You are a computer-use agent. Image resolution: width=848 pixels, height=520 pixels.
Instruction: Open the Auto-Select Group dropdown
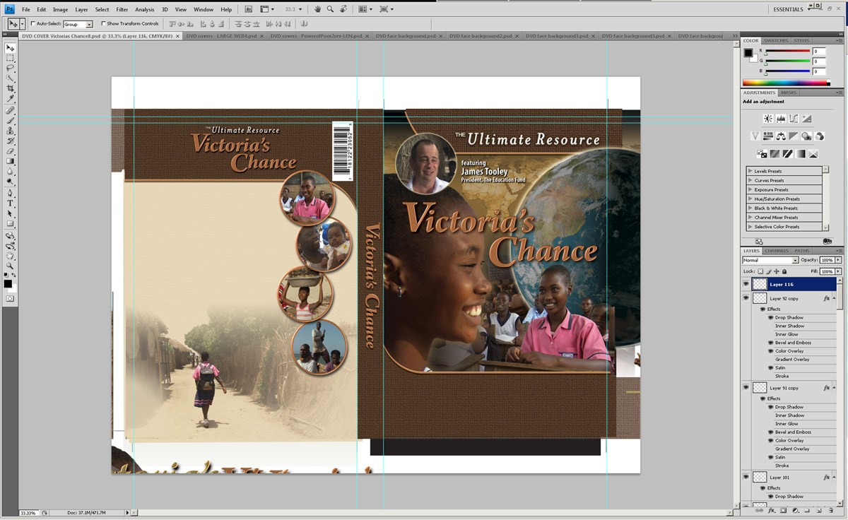click(90, 24)
